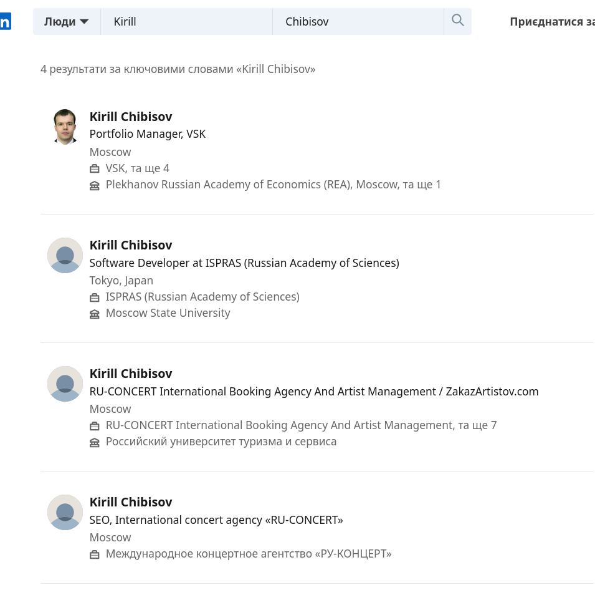This screenshot has width=595, height=590.
Task: Click the LinkedIn logo icon
Action: [x=5, y=22]
